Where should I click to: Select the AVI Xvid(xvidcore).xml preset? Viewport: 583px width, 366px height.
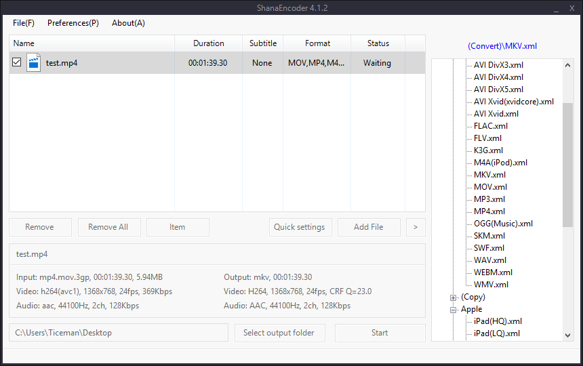(513, 102)
